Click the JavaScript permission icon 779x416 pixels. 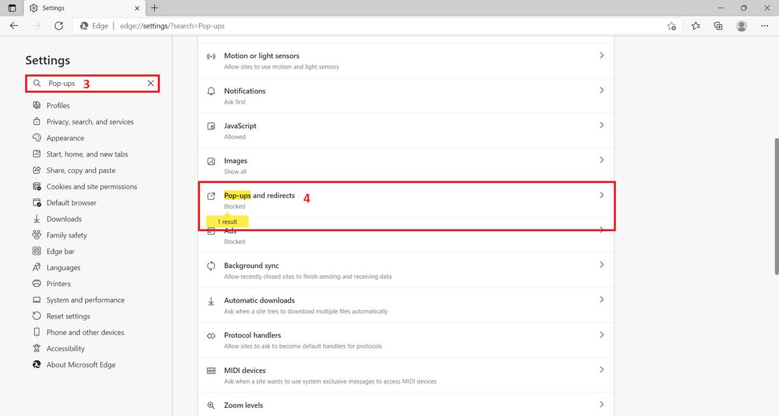211,126
